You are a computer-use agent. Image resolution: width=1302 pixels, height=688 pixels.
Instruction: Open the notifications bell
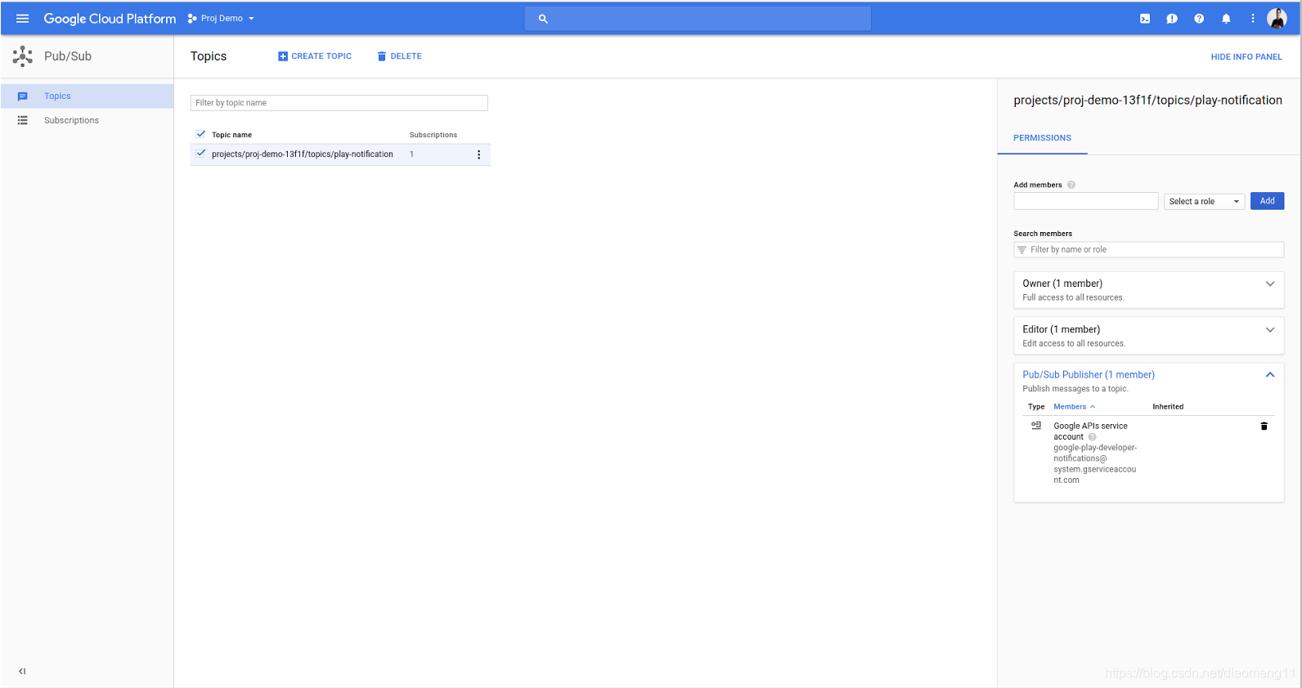click(1226, 19)
